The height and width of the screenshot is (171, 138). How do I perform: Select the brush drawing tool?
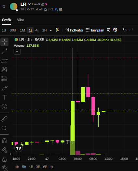[x=4, y=88]
